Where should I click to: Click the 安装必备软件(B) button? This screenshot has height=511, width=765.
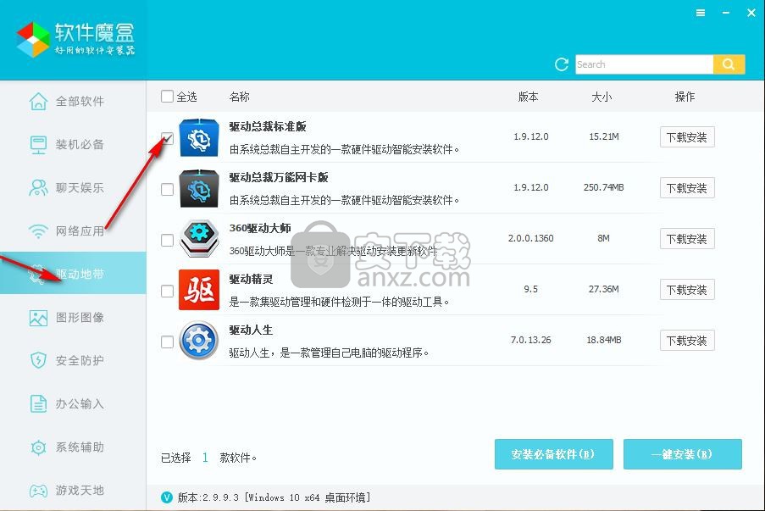tap(554, 454)
